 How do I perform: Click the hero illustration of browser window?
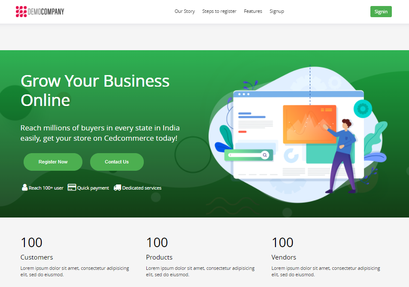tap(298, 135)
